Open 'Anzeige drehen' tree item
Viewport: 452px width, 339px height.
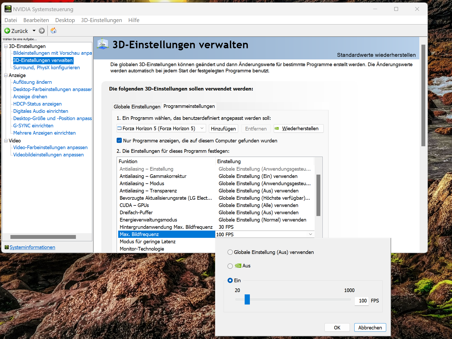click(30, 96)
